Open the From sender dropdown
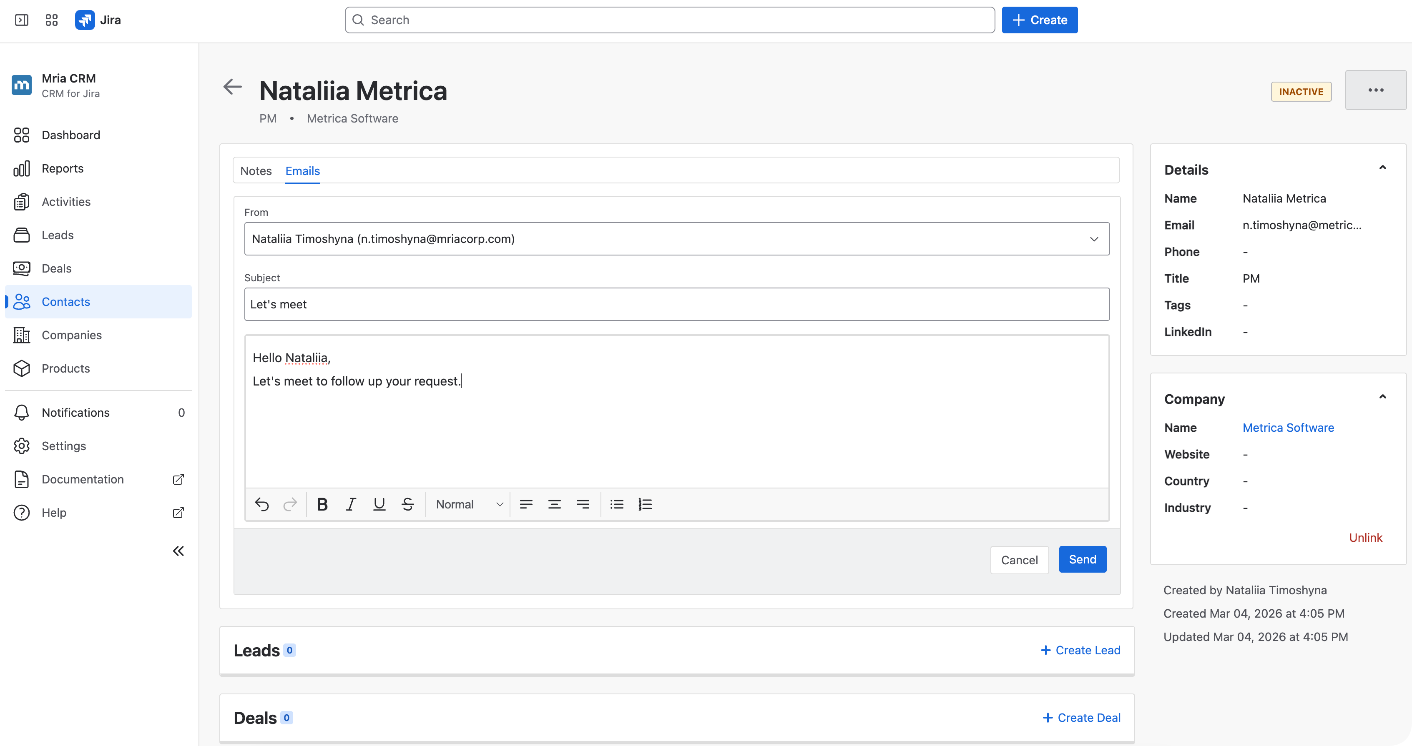The height and width of the screenshot is (746, 1412). [676, 239]
